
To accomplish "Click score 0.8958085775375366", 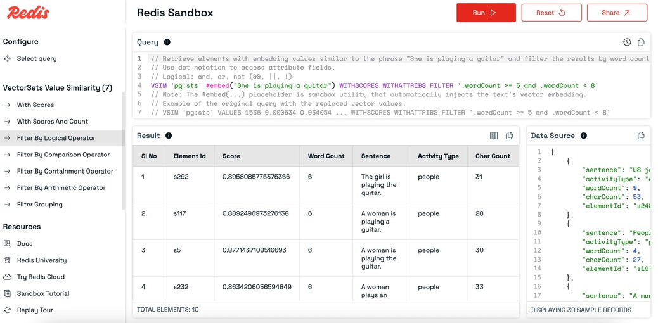I will coord(256,177).
